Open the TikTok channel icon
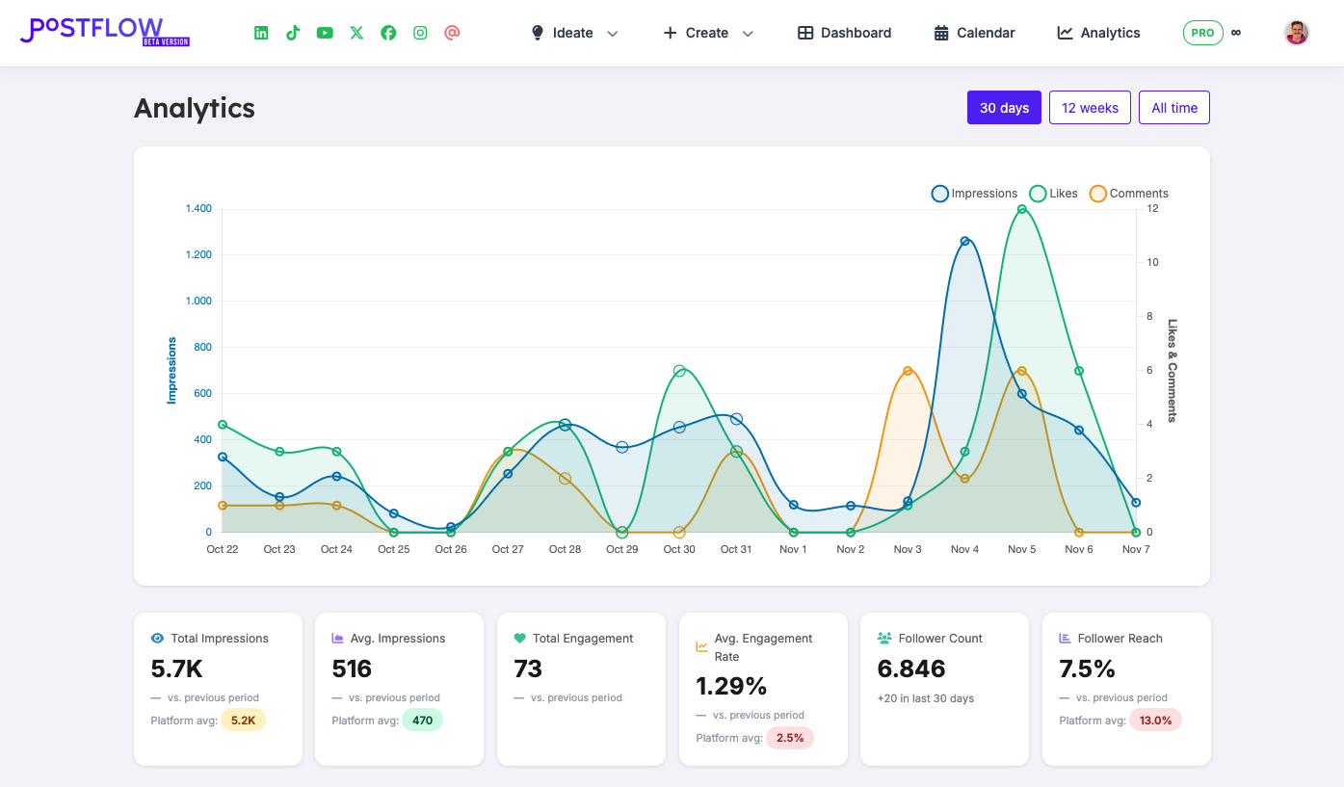 click(x=293, y=32)
